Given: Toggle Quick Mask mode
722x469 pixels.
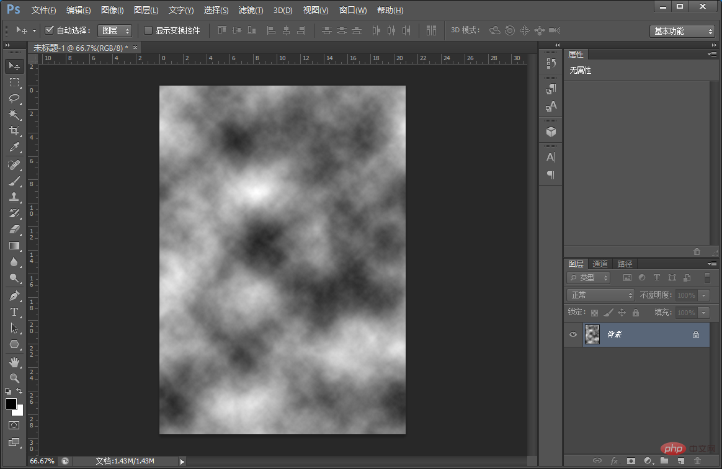Looking at the screenshot, I should tap(14, 425).
